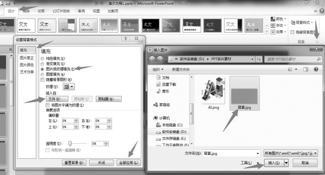The height and width of the screenshot is (175, 325).
Task: Expand the 所有图片 file type dropdown
Action: point(291,154)
